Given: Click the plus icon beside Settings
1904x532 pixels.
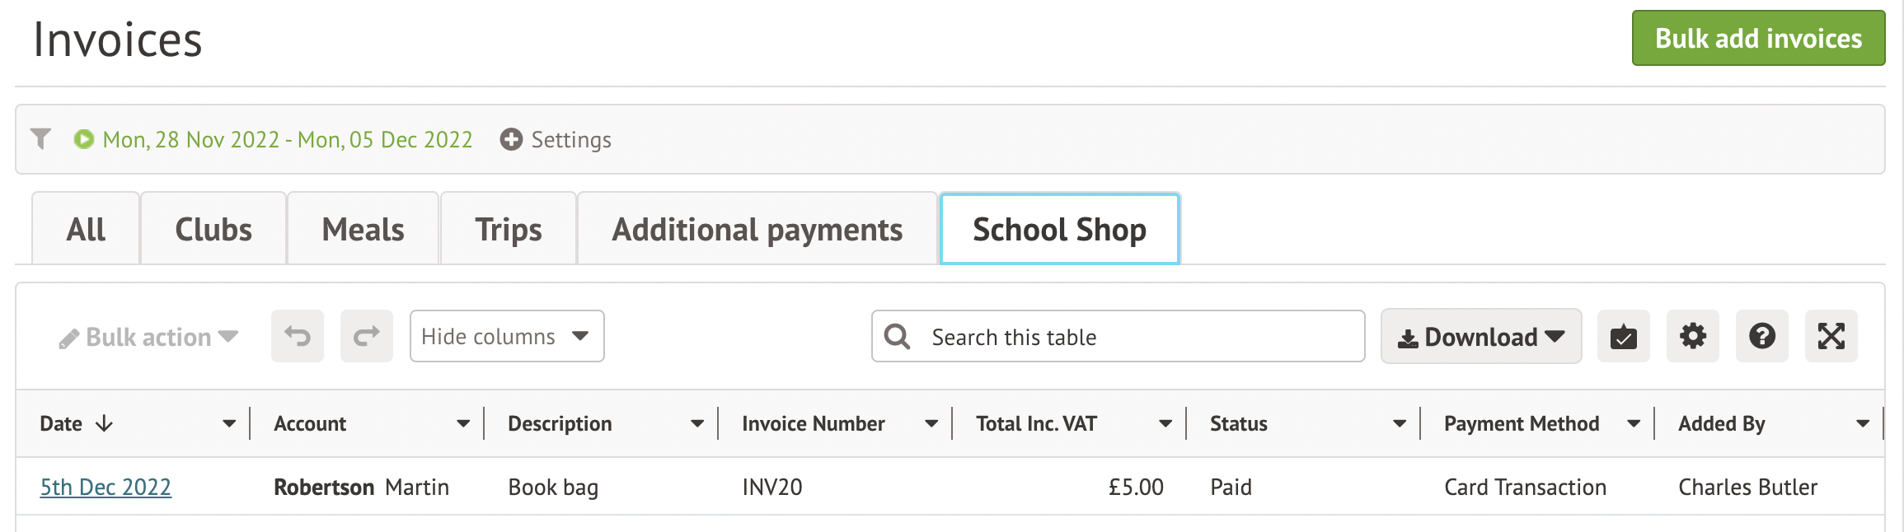Looking at the screenshot, I should [511, 139].
